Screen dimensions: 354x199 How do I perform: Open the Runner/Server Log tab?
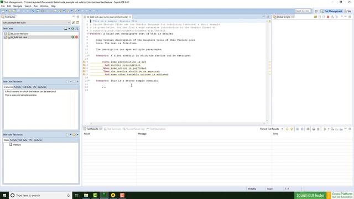click(133, 129)
